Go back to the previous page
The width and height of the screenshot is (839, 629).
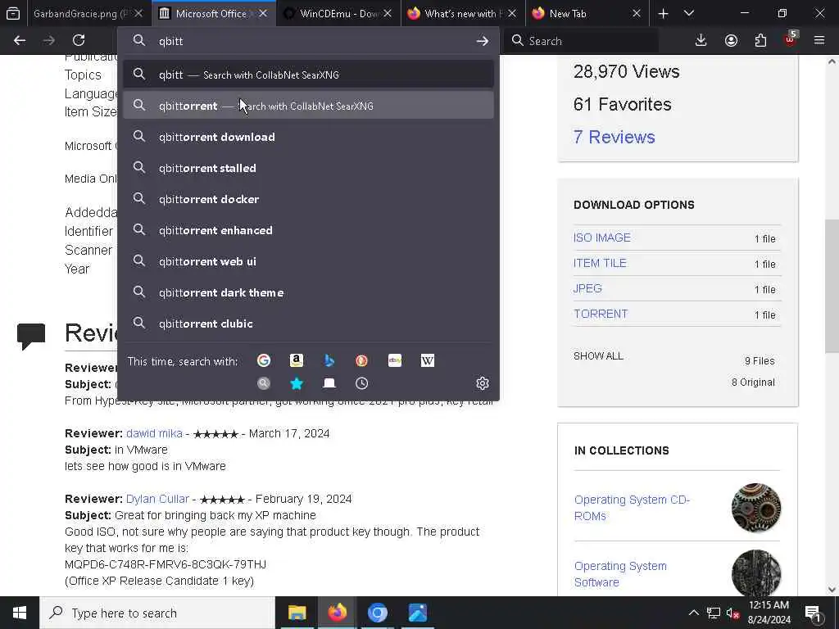point(20,40)
